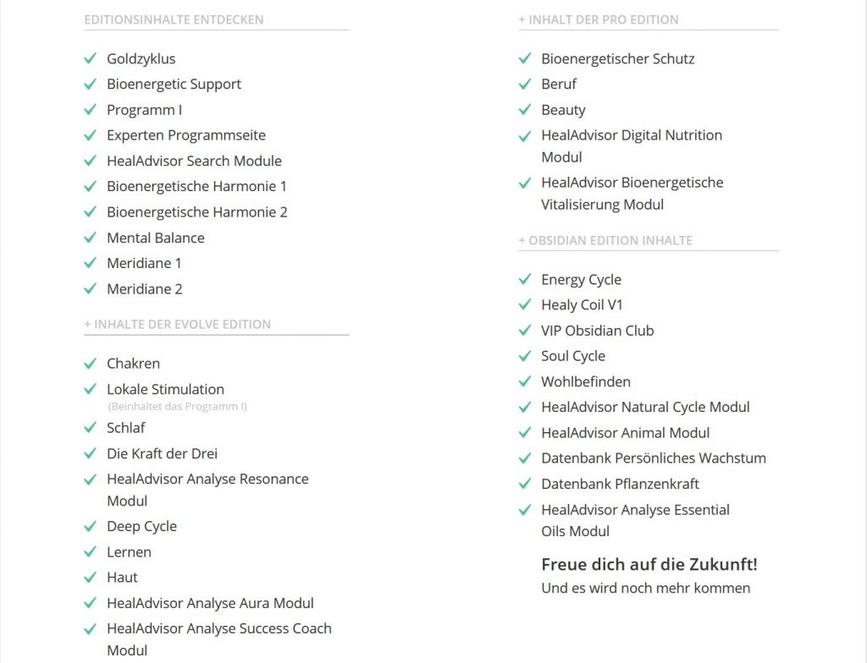Click the checkmark icon beside Goldzyklus

tap(90, 59)
